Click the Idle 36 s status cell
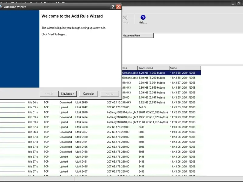The width and height of the screenshot is (243, 182). point(33,132)
